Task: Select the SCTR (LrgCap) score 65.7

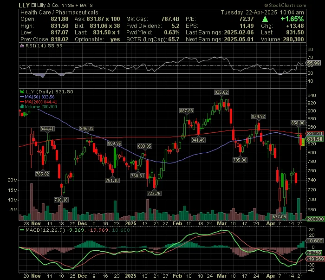Action: point(174,39)
